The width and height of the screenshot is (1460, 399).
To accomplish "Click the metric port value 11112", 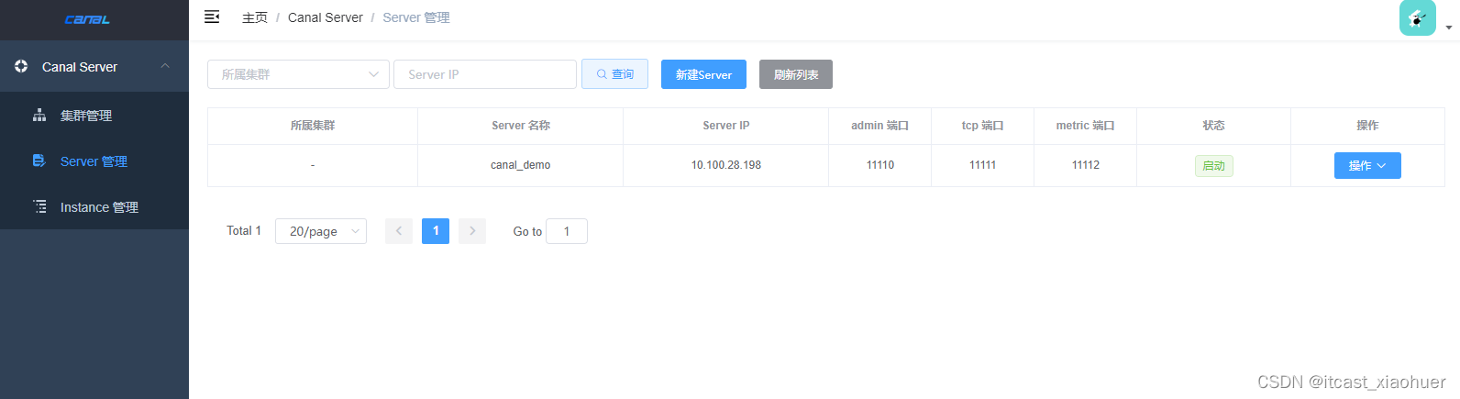I will (x=1086, y=165).
